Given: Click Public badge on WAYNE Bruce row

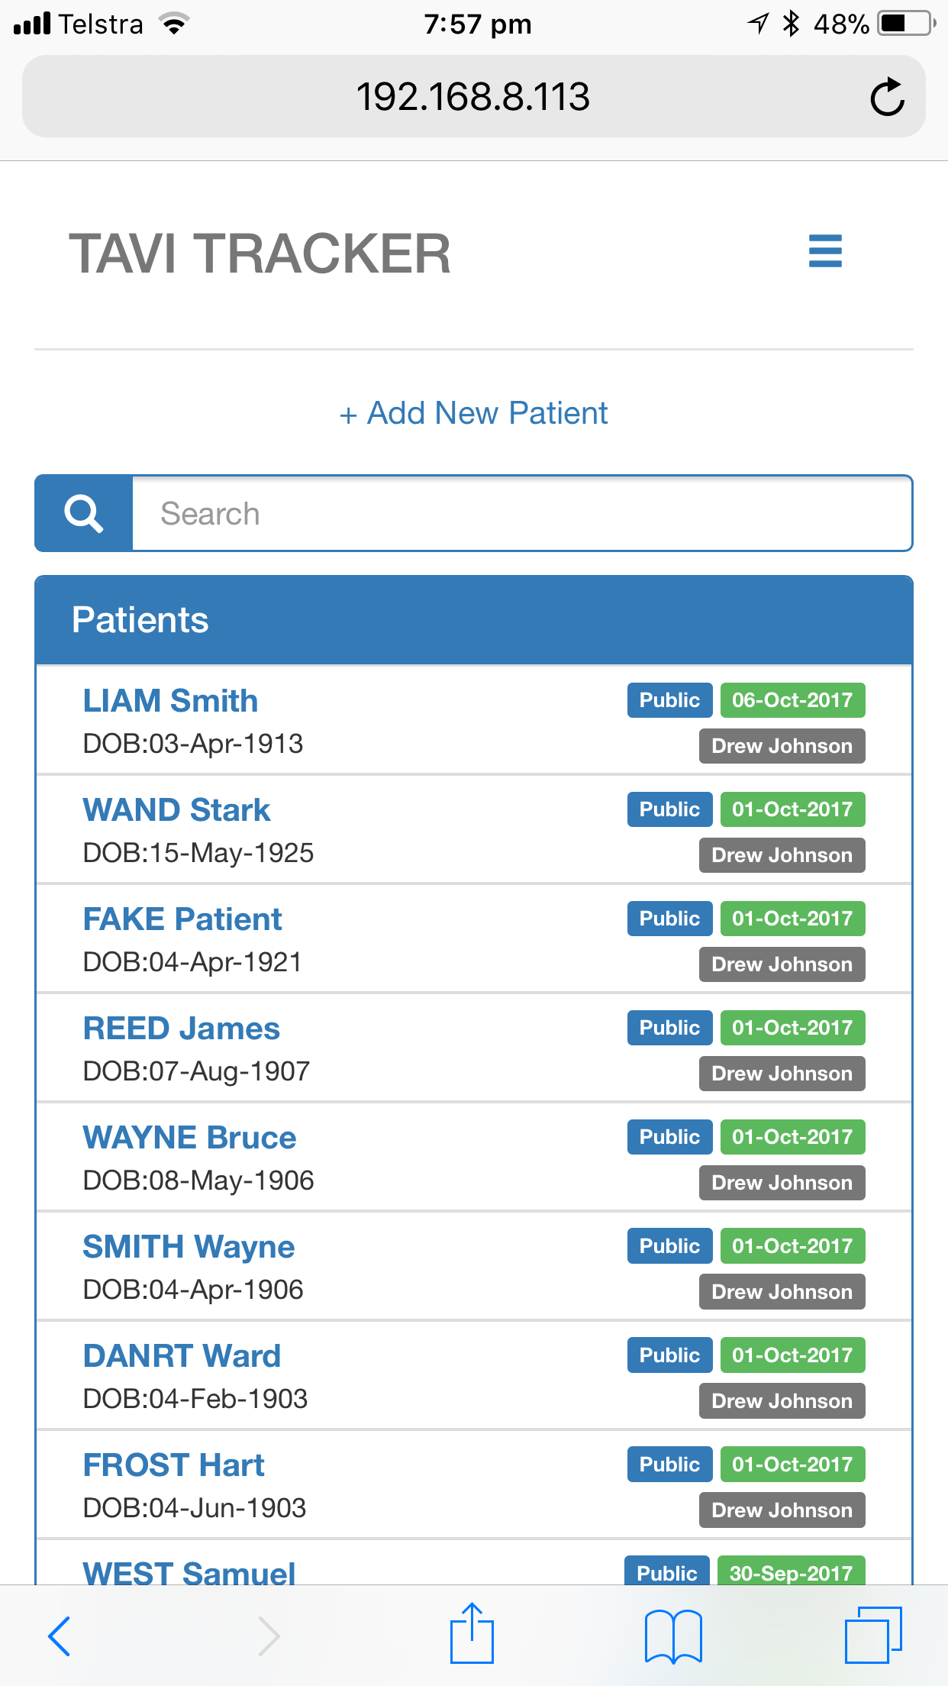Looking at the screenshot, I should (x=669, y=1137).
